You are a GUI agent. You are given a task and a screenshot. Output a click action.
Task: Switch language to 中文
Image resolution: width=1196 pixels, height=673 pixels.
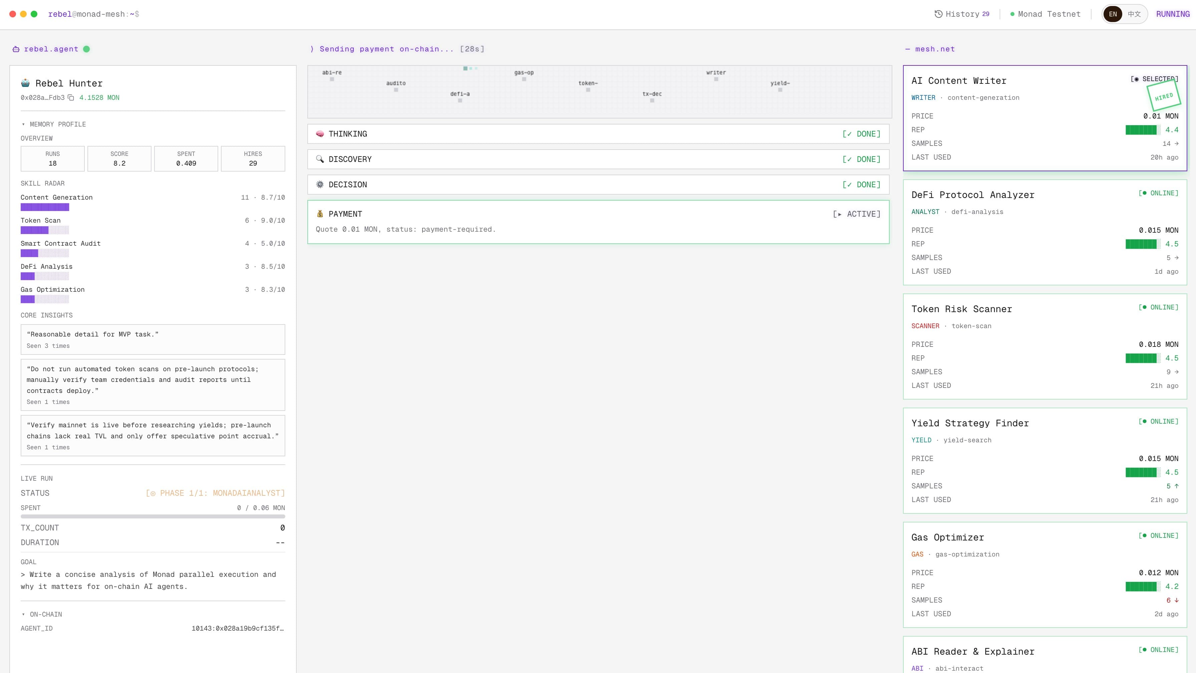[x=1134, y=14]
